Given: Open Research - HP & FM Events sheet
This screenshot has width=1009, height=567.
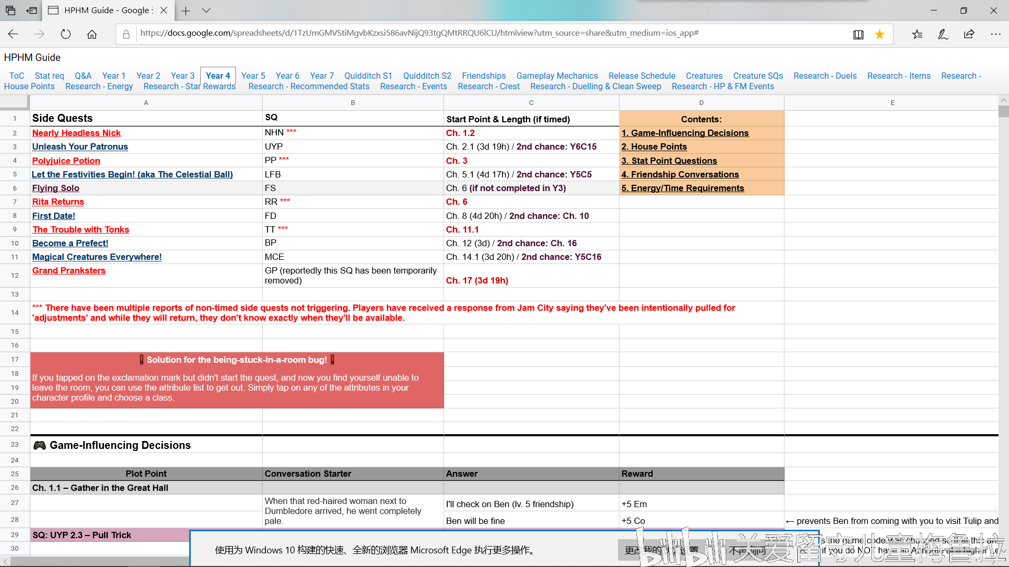Looking at the screenshot, I should [x=723, y=86].
